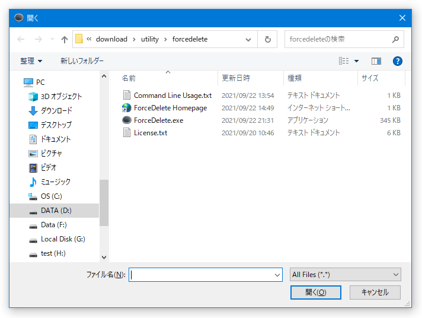Image resolution: width=422 pixels, height=318 pixels.
Task: Open All Files (*.*) filter dropdown
Action: click(x=346, y=275)
